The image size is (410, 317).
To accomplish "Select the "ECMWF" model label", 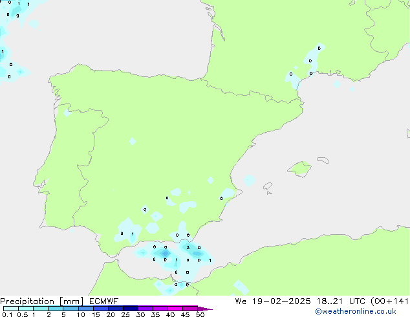I will pyautogui.click(x=103, y=301).
